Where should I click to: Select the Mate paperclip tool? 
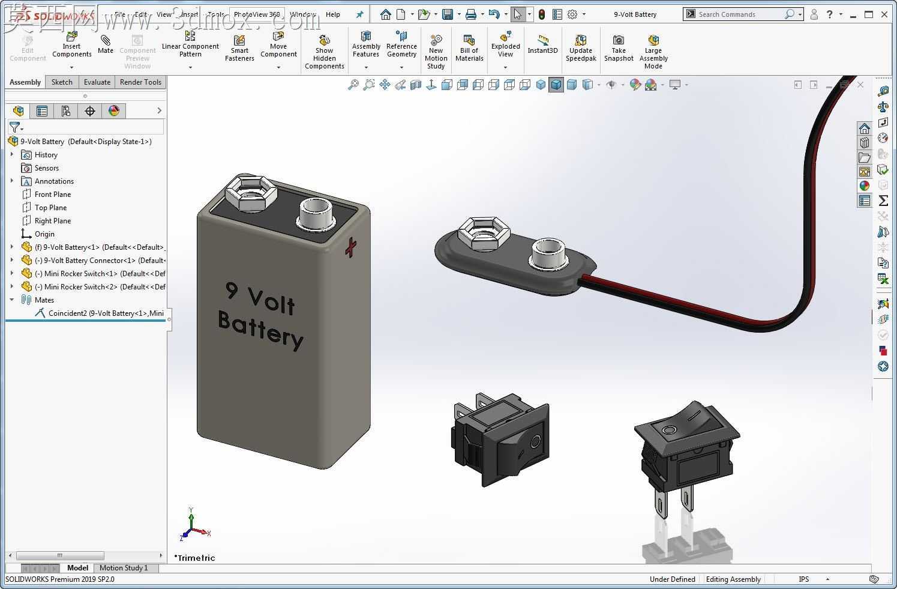106,45
